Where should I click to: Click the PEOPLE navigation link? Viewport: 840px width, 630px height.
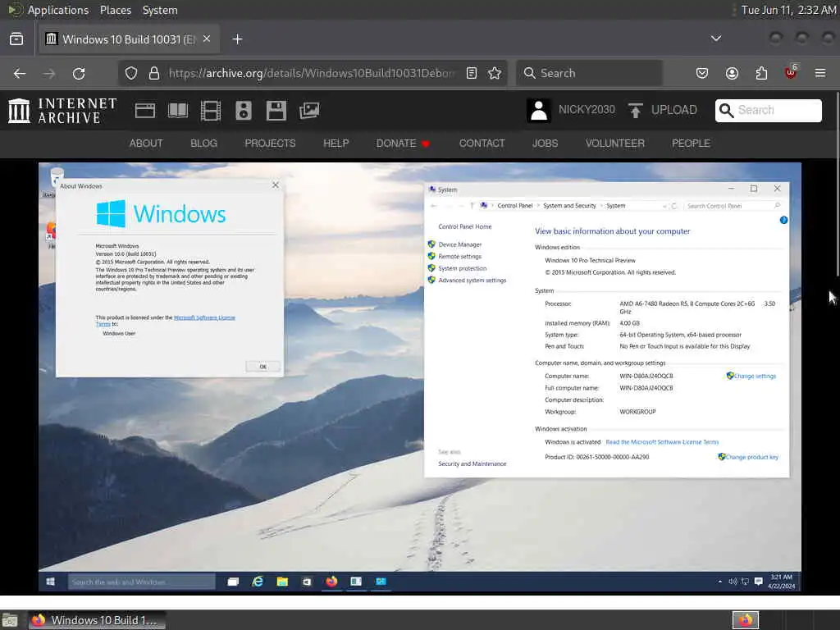click(691, 143)
